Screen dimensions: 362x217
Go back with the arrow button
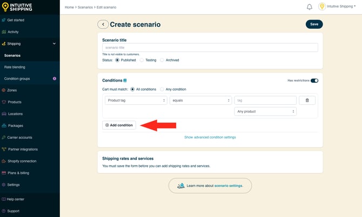(103, 24)
